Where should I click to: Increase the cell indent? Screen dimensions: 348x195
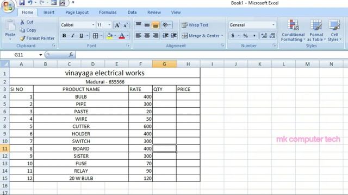[x=174, y=36]
